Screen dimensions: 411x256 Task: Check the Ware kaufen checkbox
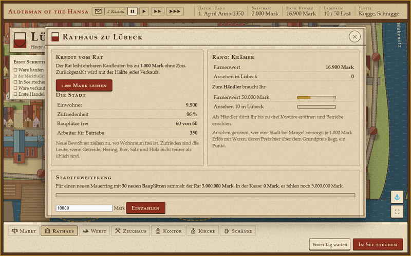(x=15, y=70)
